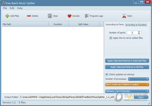The width and height of the screenshot is (152, 106).
Task: Click the green plus Add Files icon
Action: pos(7,16)
